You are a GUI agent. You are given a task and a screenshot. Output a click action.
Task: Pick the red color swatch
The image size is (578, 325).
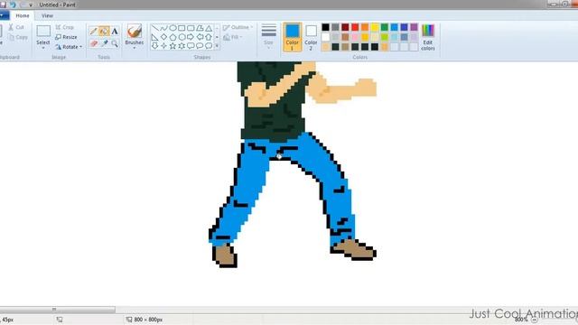(355, 27)
